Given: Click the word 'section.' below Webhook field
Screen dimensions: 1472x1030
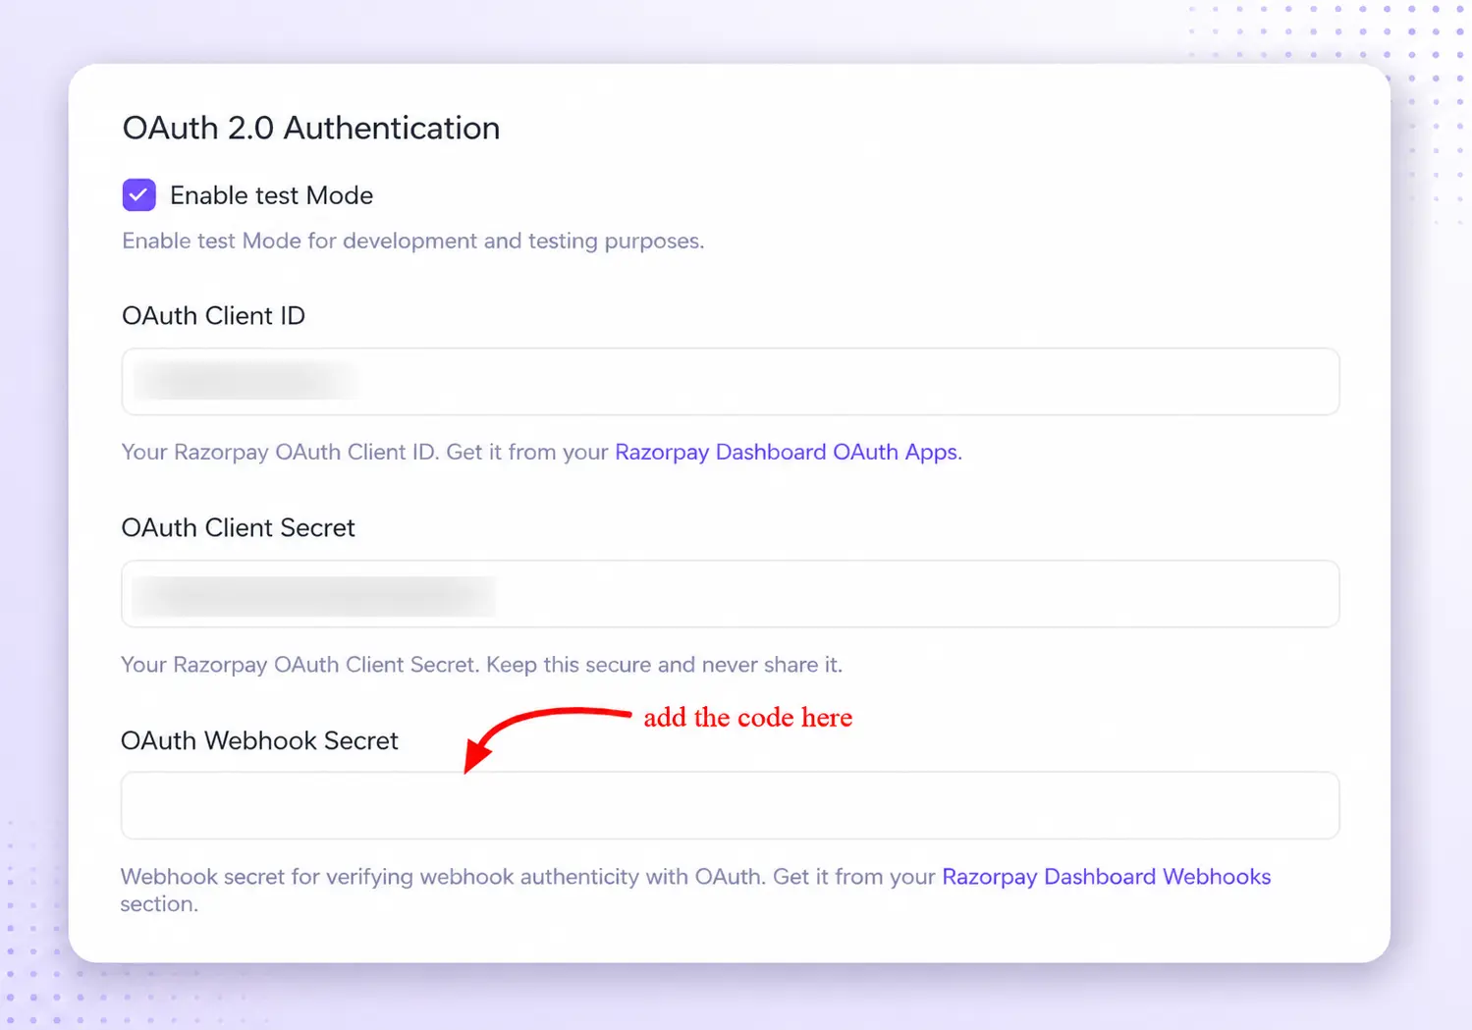Looking at the screenshot, I should (159, 903).
